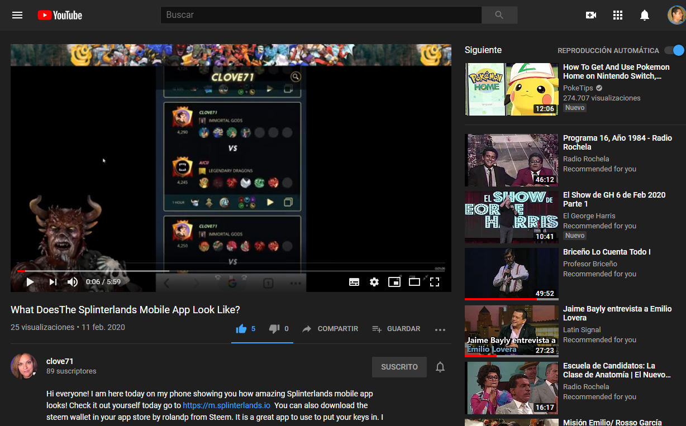686x426 pixels.
Task: Dislike the video with thumbs down
Action: [x=274, y=329]
